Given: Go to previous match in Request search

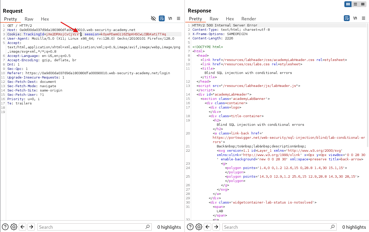Looking at the screenshot, I should coord(23,227).
